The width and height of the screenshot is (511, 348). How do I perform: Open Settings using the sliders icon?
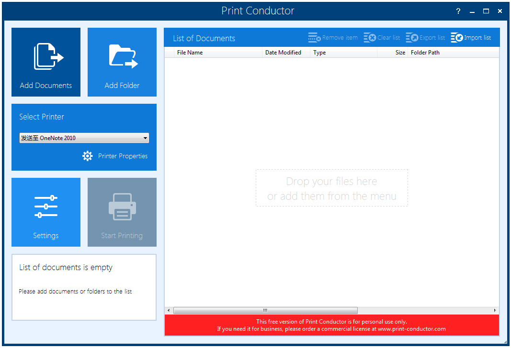click(x=45, y=207)
